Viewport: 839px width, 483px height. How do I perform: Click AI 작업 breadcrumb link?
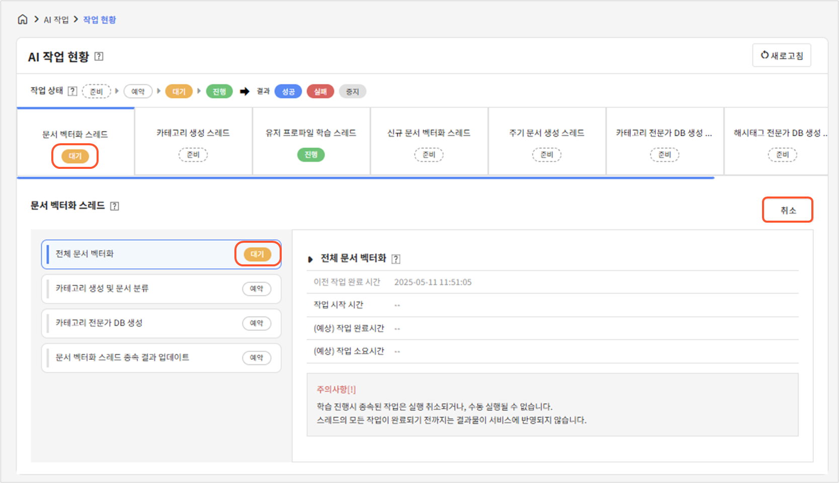coord(56,20)
